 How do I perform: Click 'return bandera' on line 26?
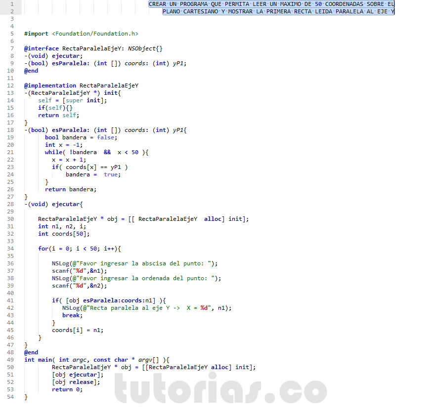tap(71, 189)
